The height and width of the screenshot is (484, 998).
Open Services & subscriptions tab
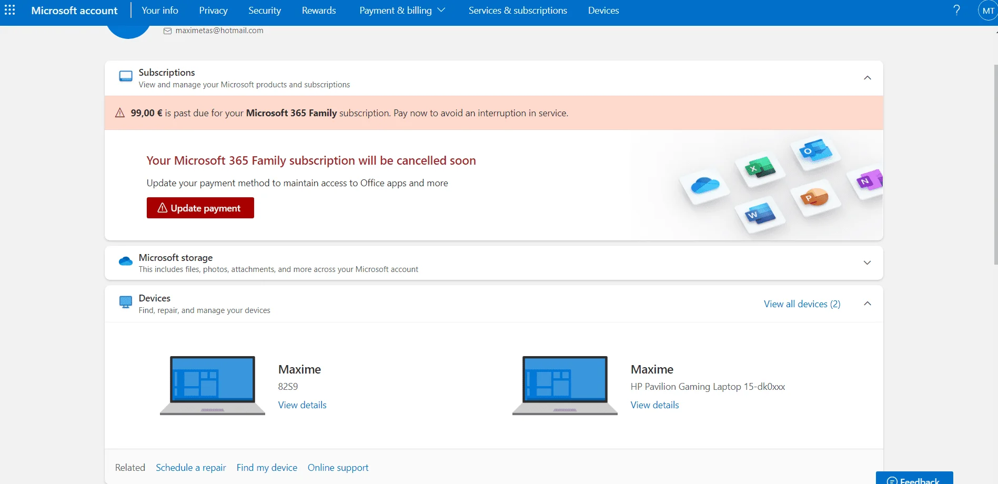point(518,11)
